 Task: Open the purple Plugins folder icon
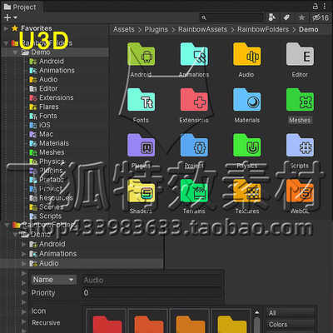[x=141, y=145]
